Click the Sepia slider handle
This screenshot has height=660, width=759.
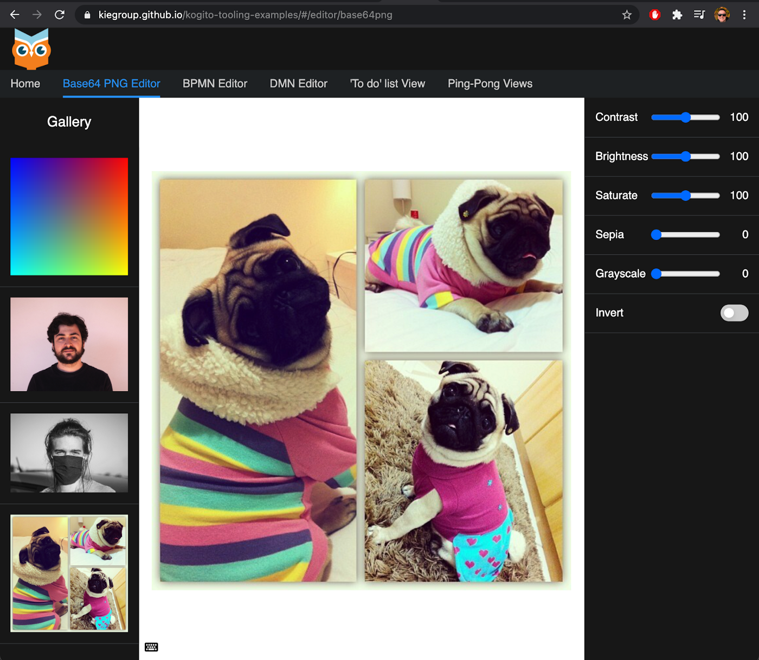(x=657, y=235)
